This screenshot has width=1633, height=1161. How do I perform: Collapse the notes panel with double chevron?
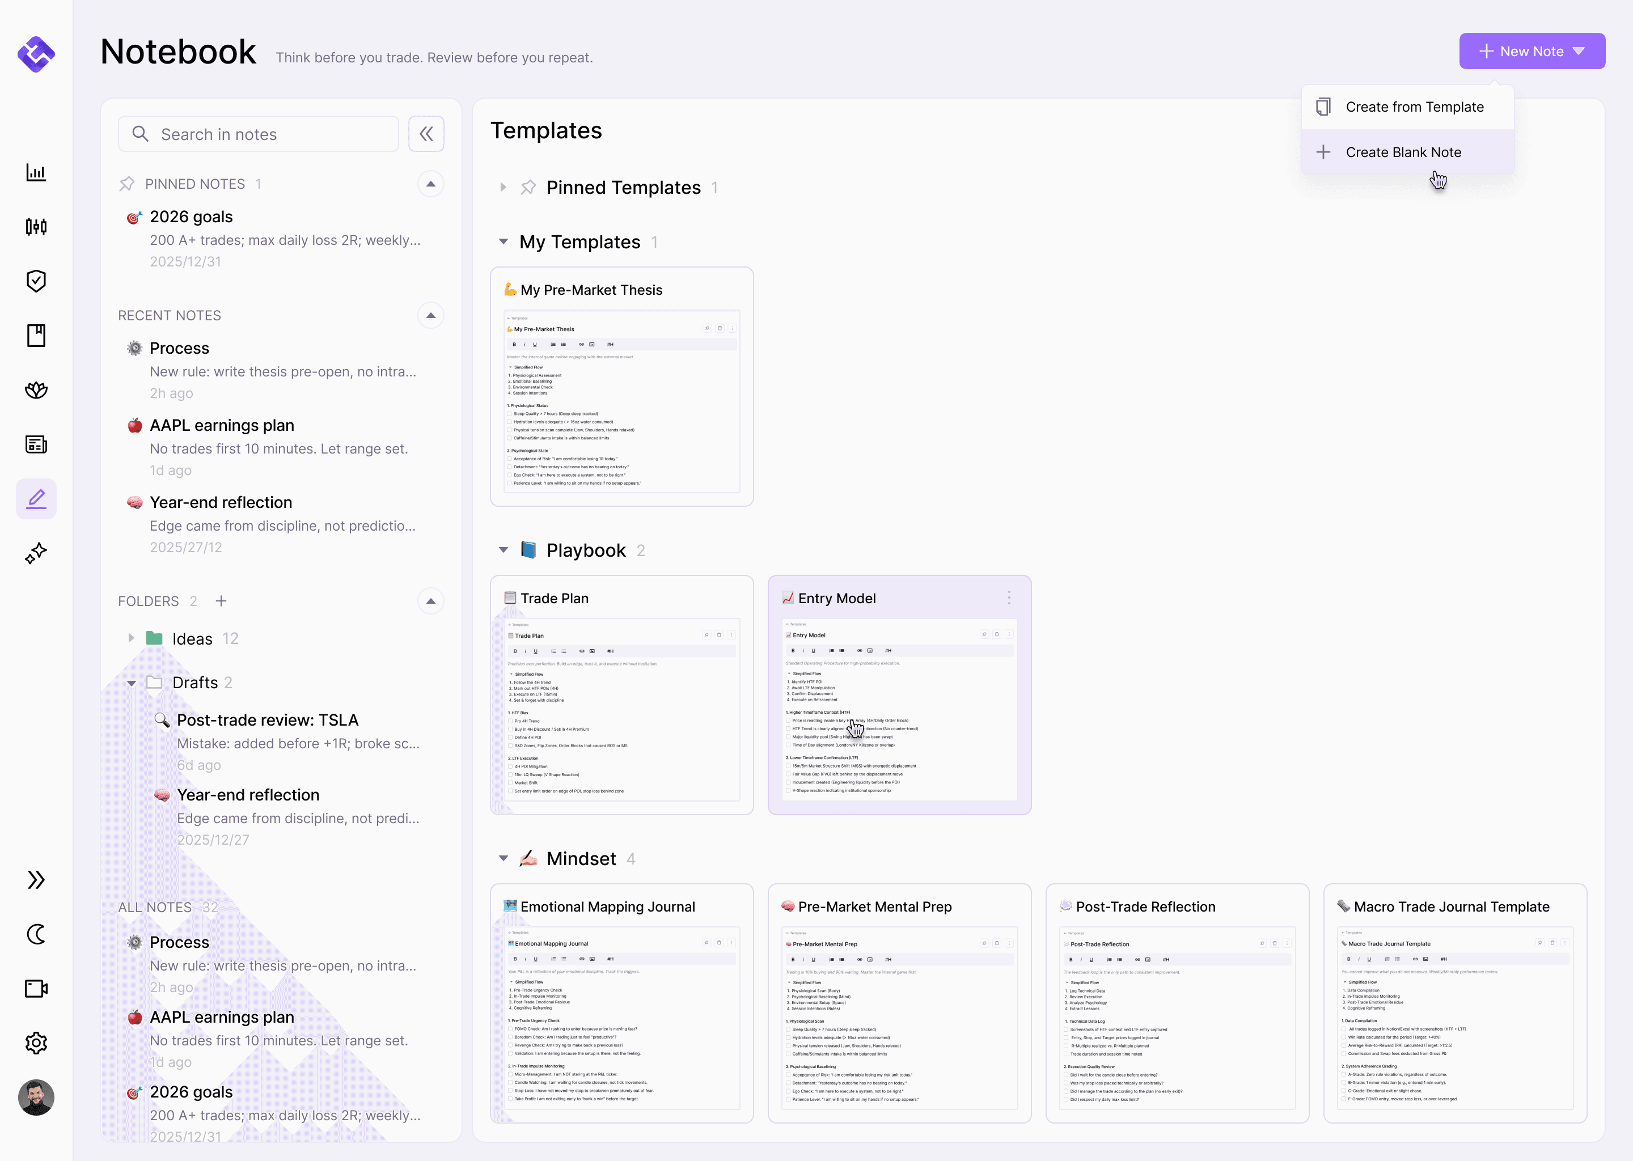pyautogui.click(x=426, y=134)
